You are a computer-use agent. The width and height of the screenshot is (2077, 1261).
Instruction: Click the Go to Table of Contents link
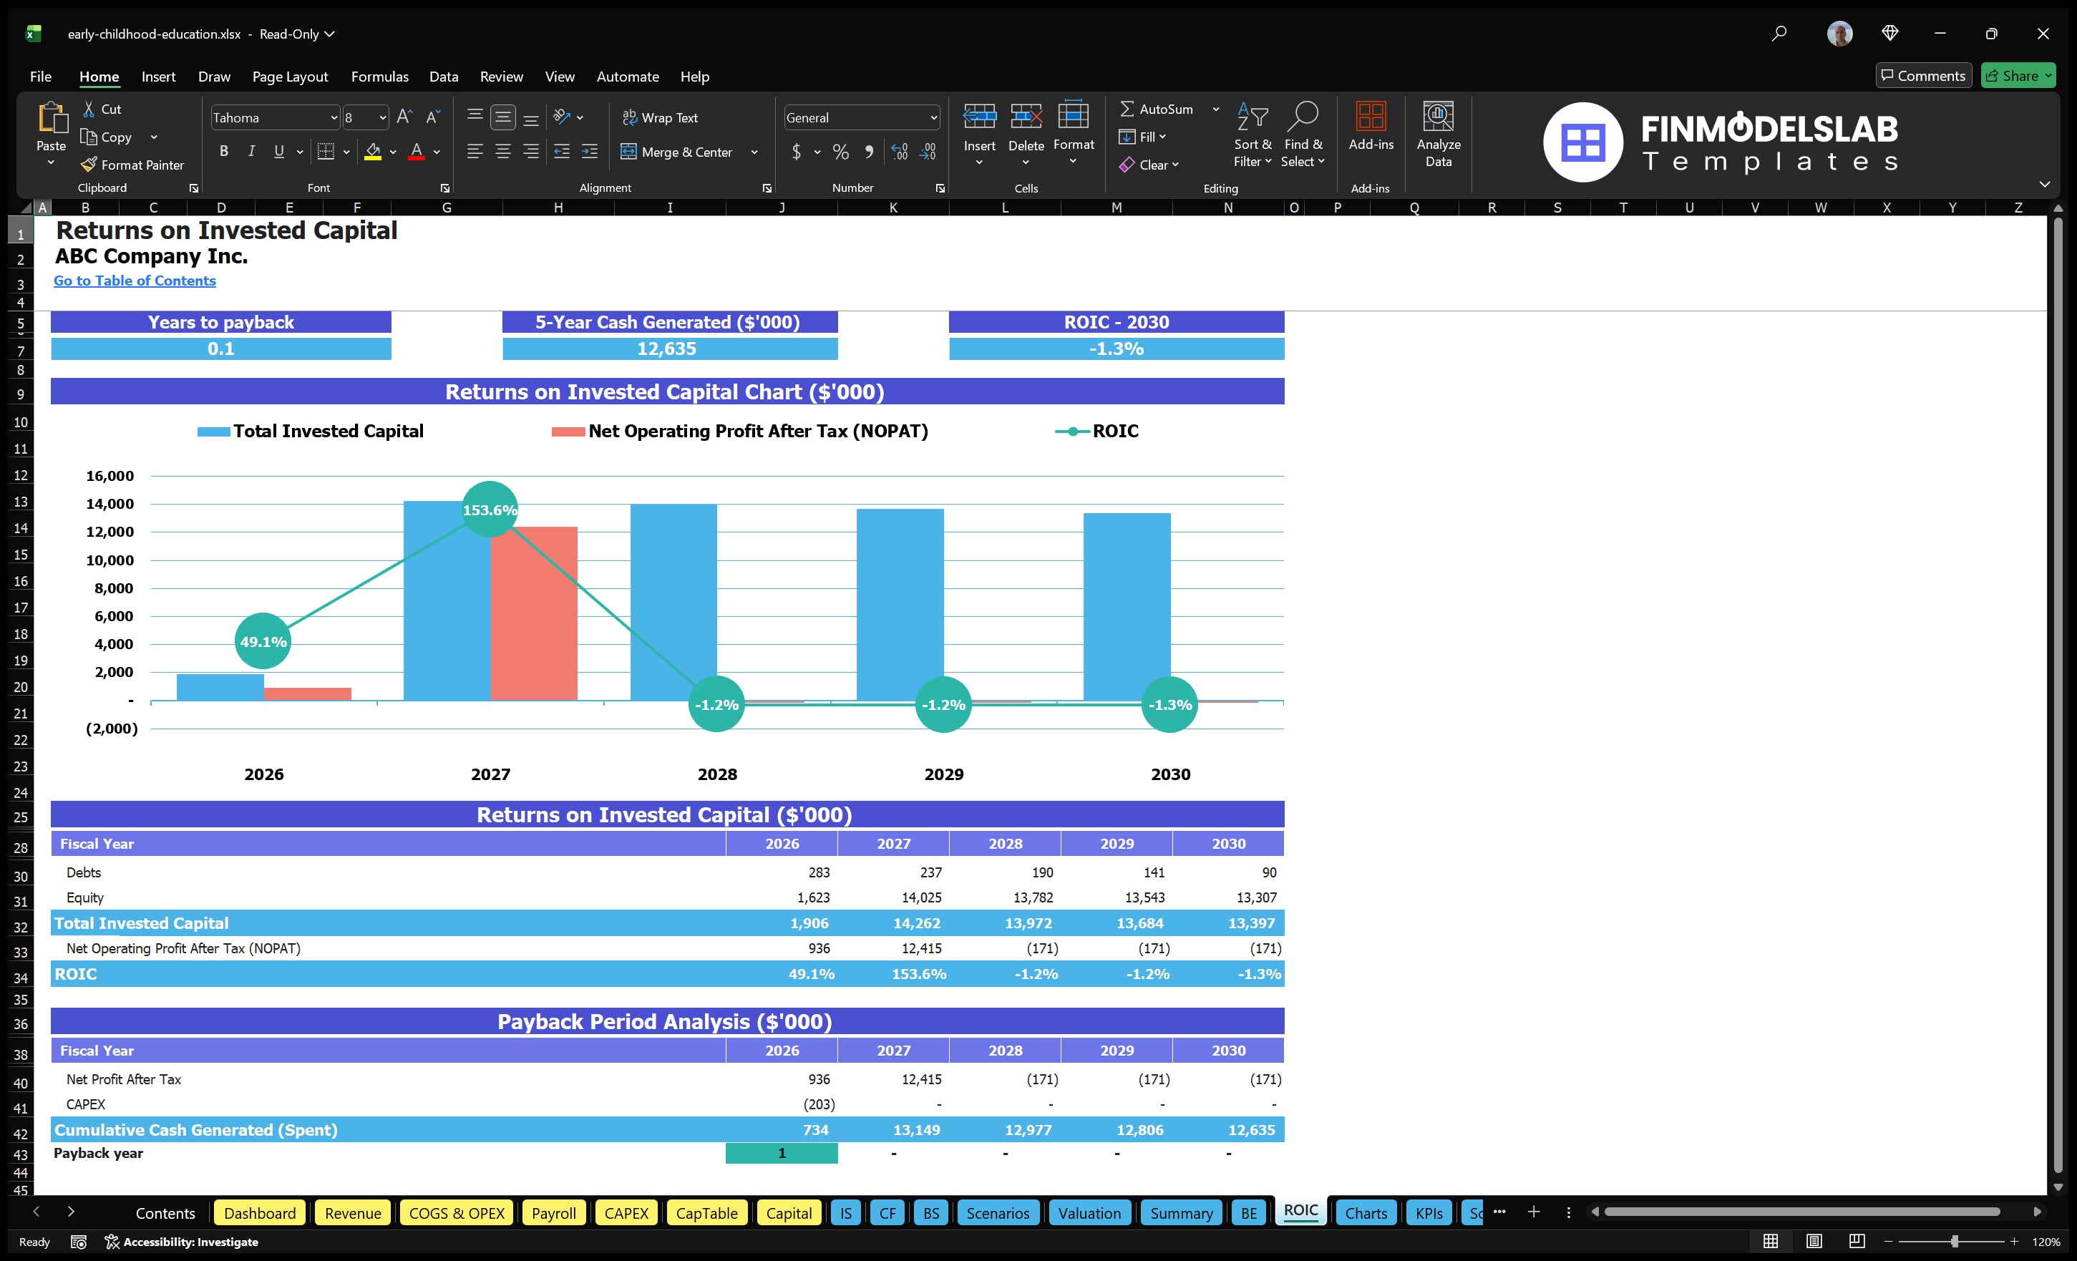(x=134, y=281)
